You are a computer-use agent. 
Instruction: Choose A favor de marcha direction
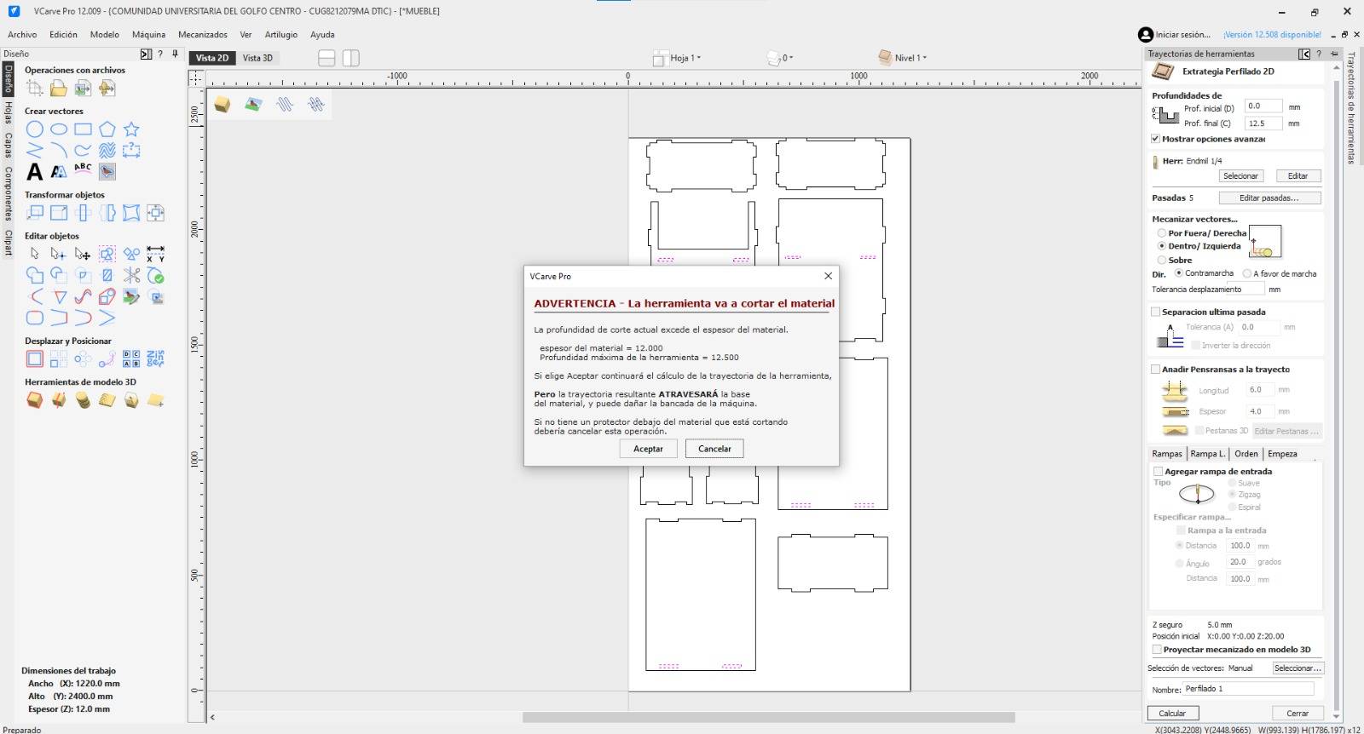click(x=1247, y=273)
